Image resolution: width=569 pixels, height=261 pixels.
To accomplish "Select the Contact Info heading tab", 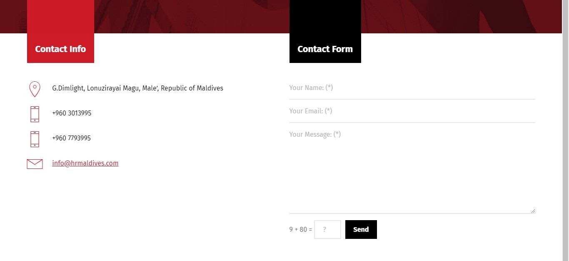I will [60, 49].
